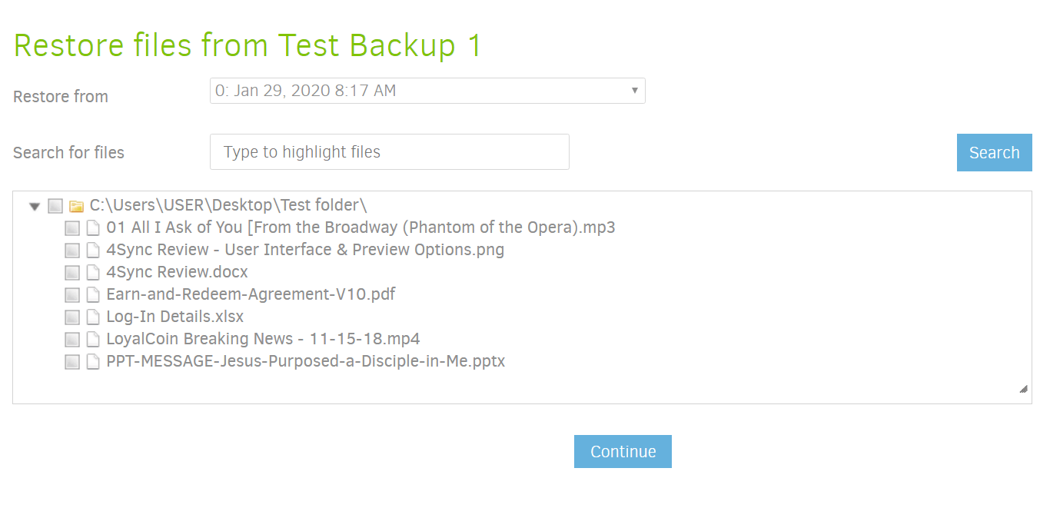Image resolution: width=1050 pixels, height=508 pixels.
Task: Click inside the file search field
Action: (389, 151)
